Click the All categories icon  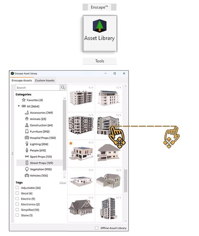tap(24, 106)
